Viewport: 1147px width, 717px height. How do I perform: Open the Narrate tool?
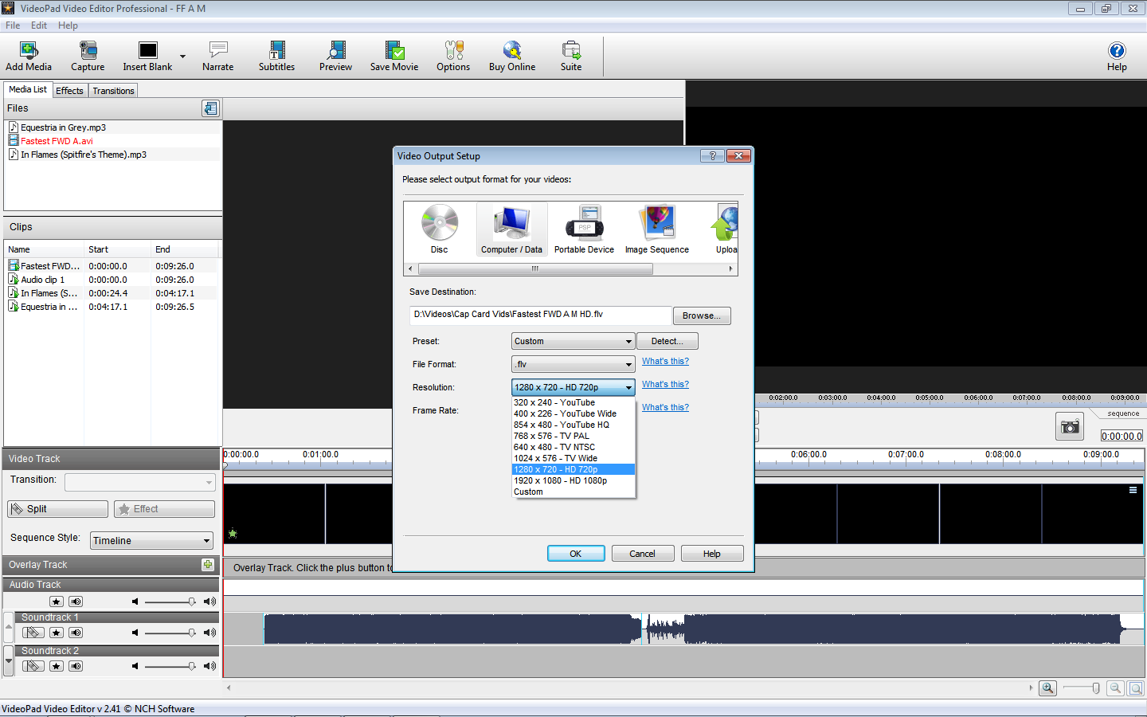217,56
